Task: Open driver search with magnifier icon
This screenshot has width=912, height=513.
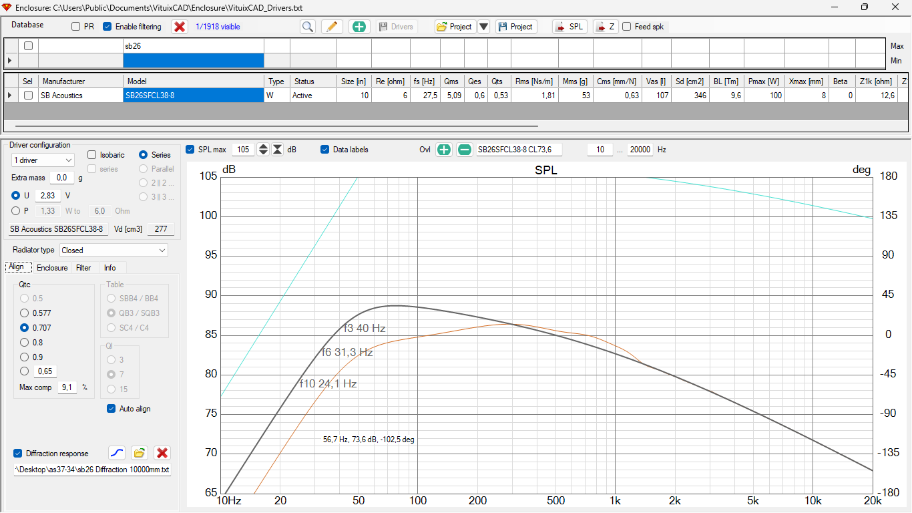Action: click(307, 27)
